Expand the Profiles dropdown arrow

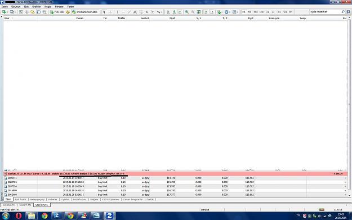tap(15, 12)
